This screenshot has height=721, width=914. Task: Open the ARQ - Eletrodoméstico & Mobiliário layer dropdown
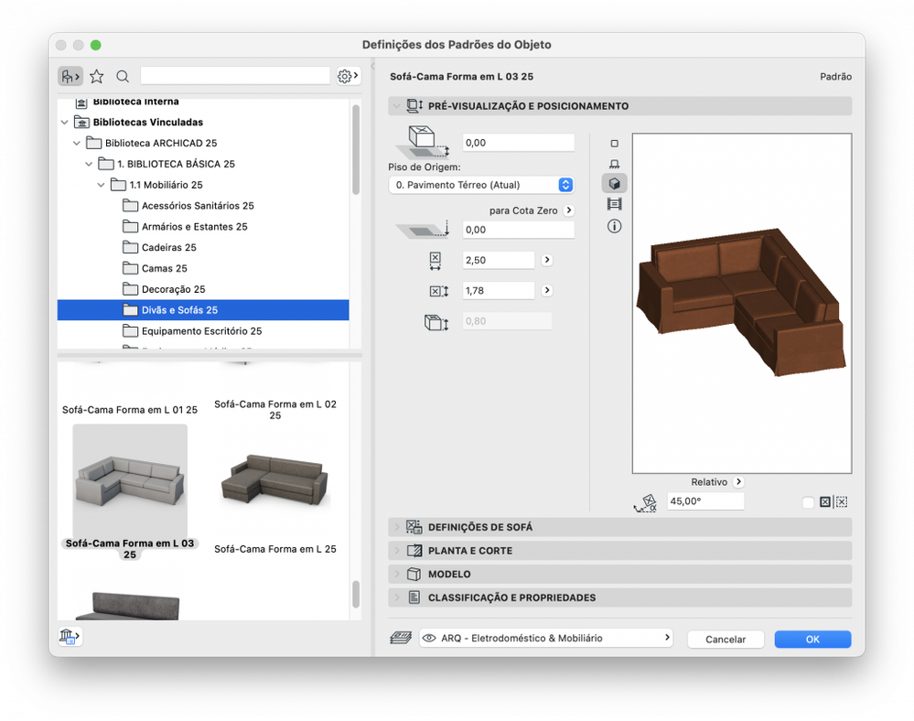coord(545,639)
